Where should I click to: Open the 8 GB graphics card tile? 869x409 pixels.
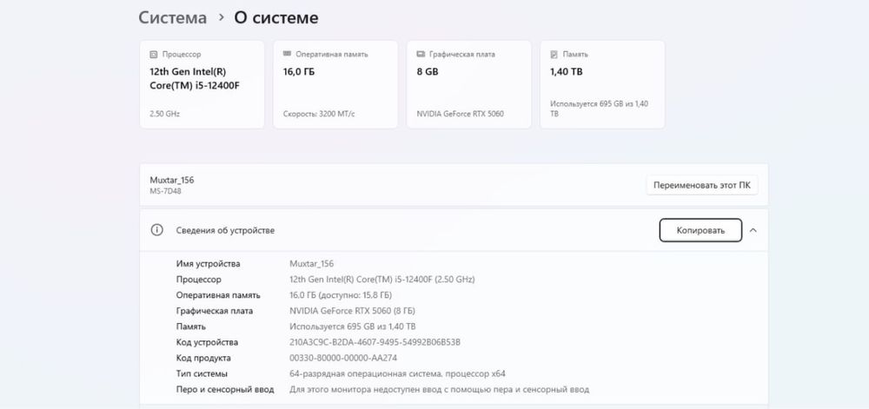[469, 85]
